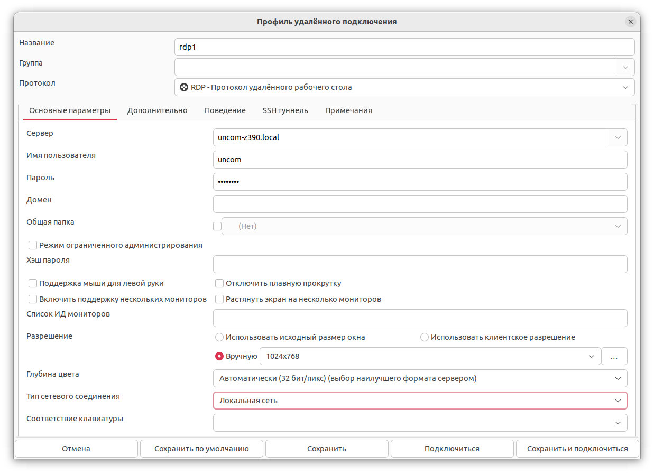Viewport: 654px width, 474px height.
Task: Click the Профиль удалённого подключения title
Action: click(327, 22)
